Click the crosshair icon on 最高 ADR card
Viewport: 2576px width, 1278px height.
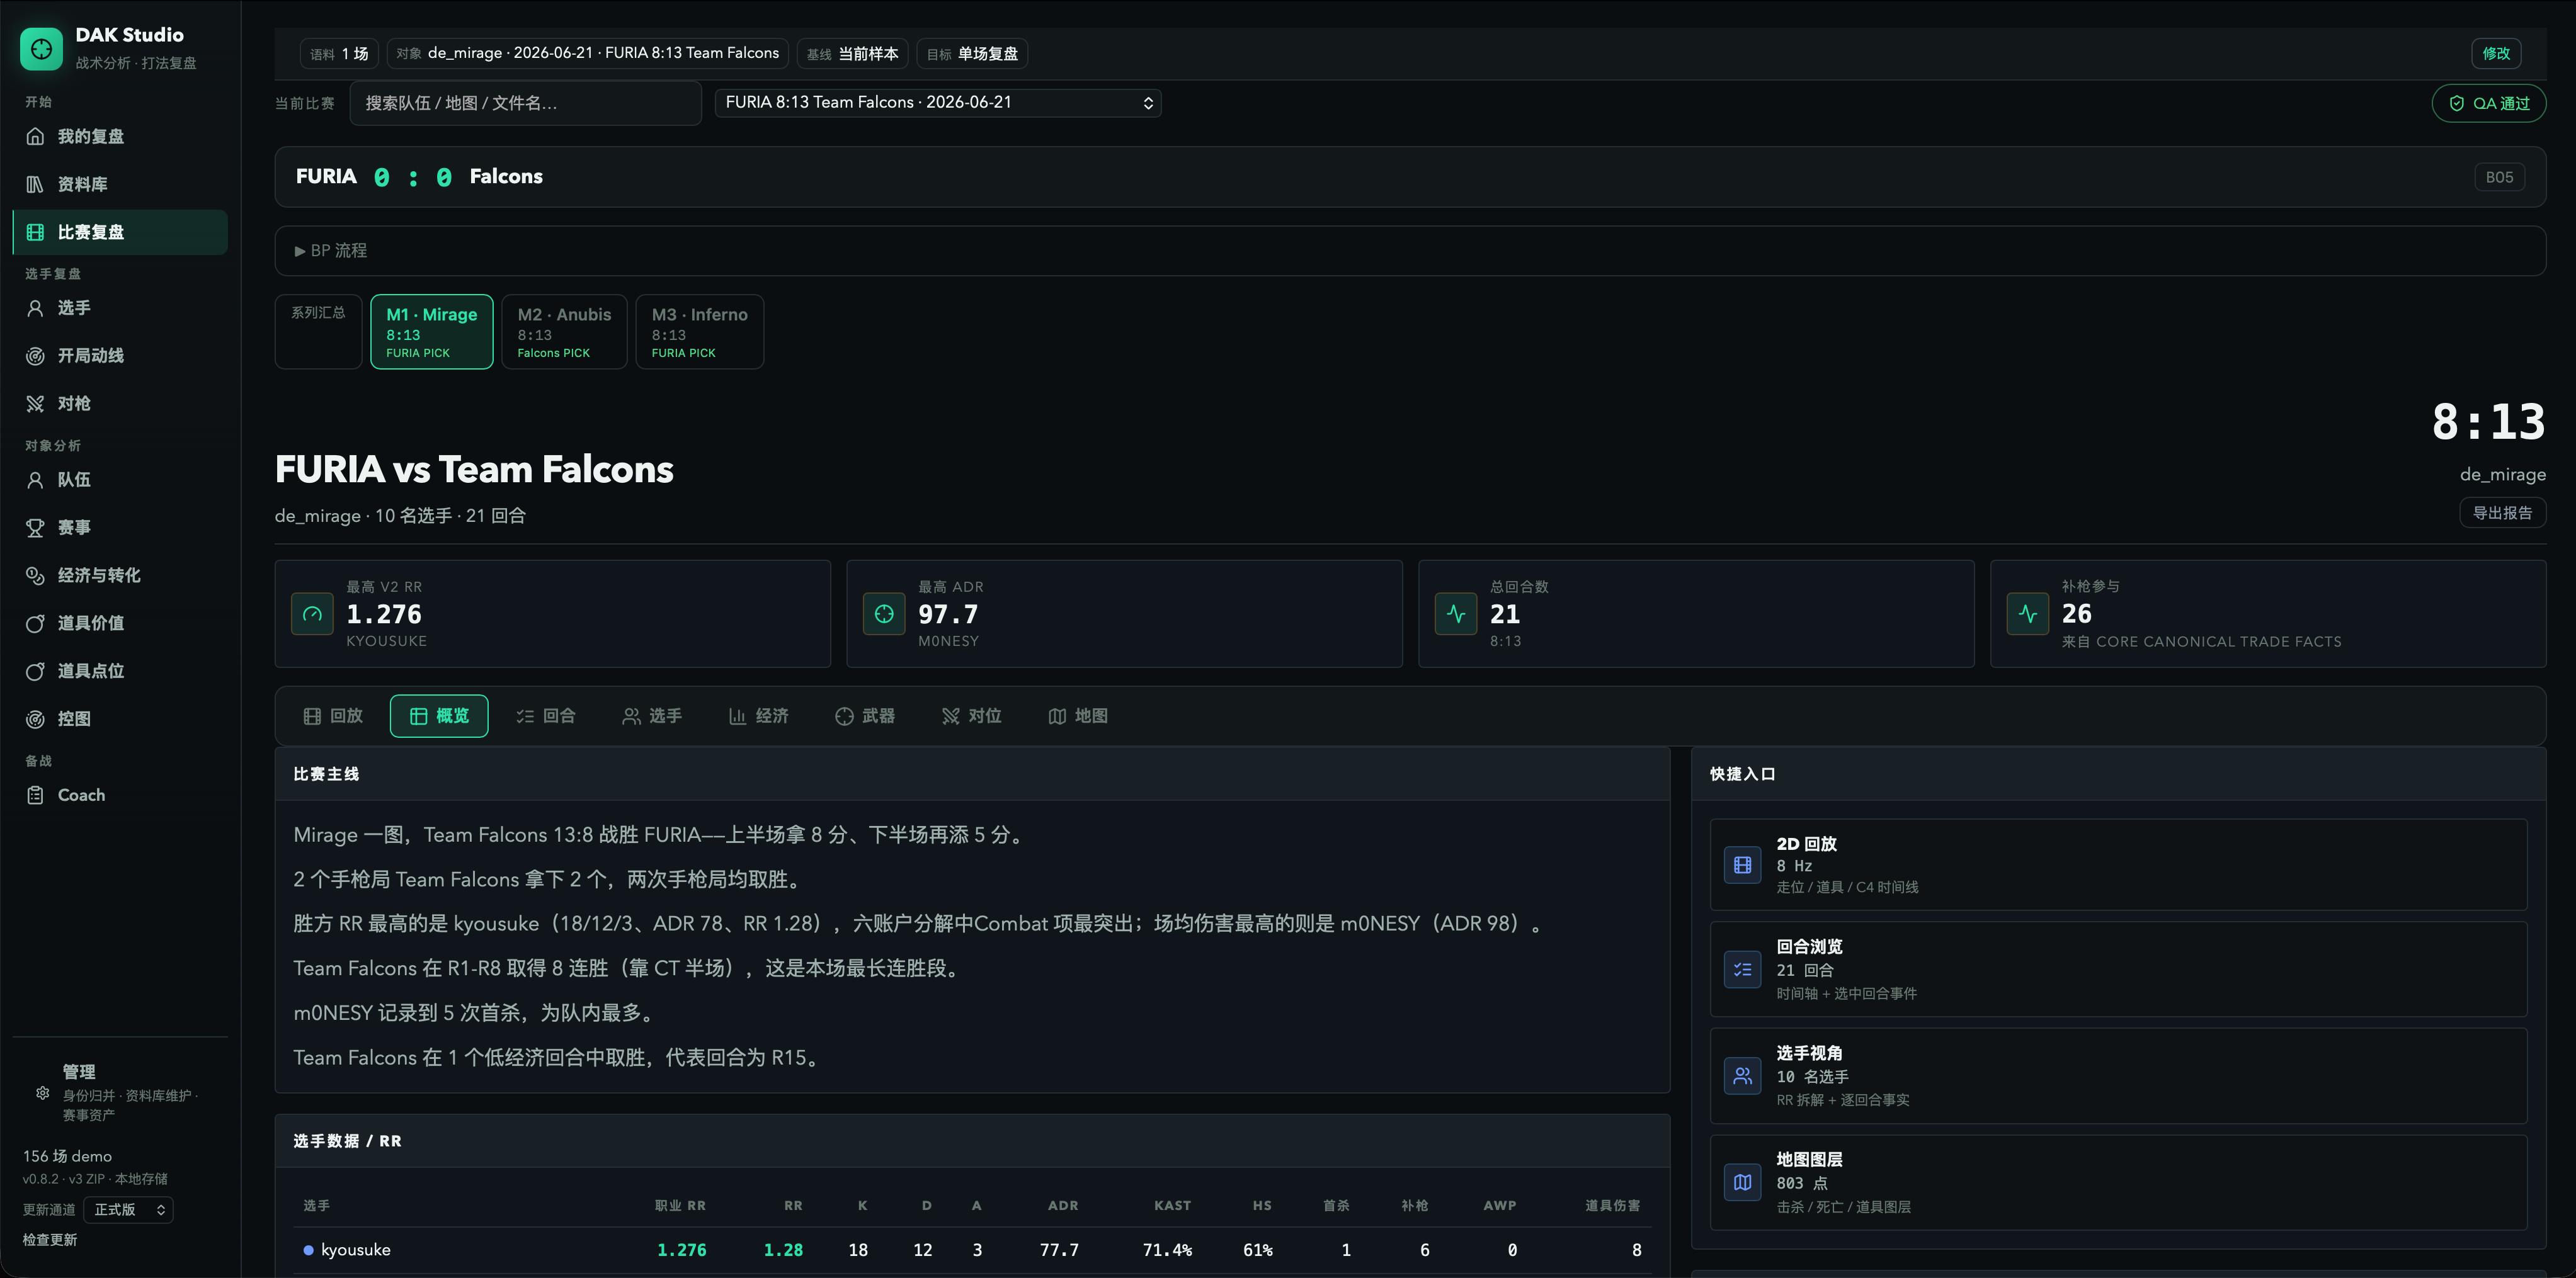[x=884, y=614]
